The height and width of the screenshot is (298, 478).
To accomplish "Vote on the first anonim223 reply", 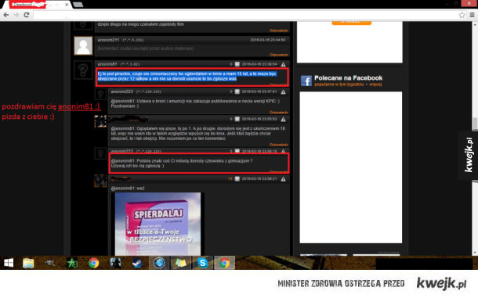I will [237, 92].
